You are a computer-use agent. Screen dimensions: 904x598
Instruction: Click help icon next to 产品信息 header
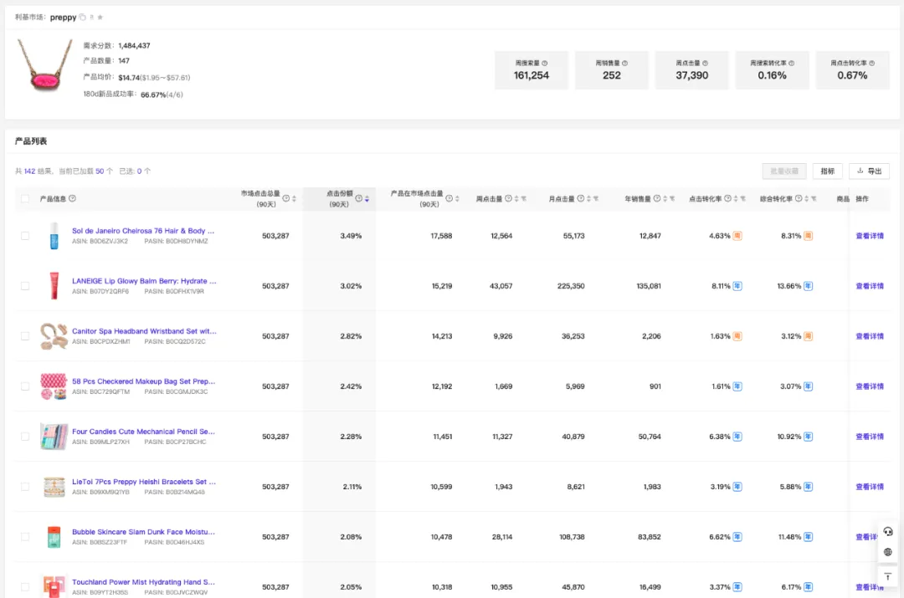point(72,198)
